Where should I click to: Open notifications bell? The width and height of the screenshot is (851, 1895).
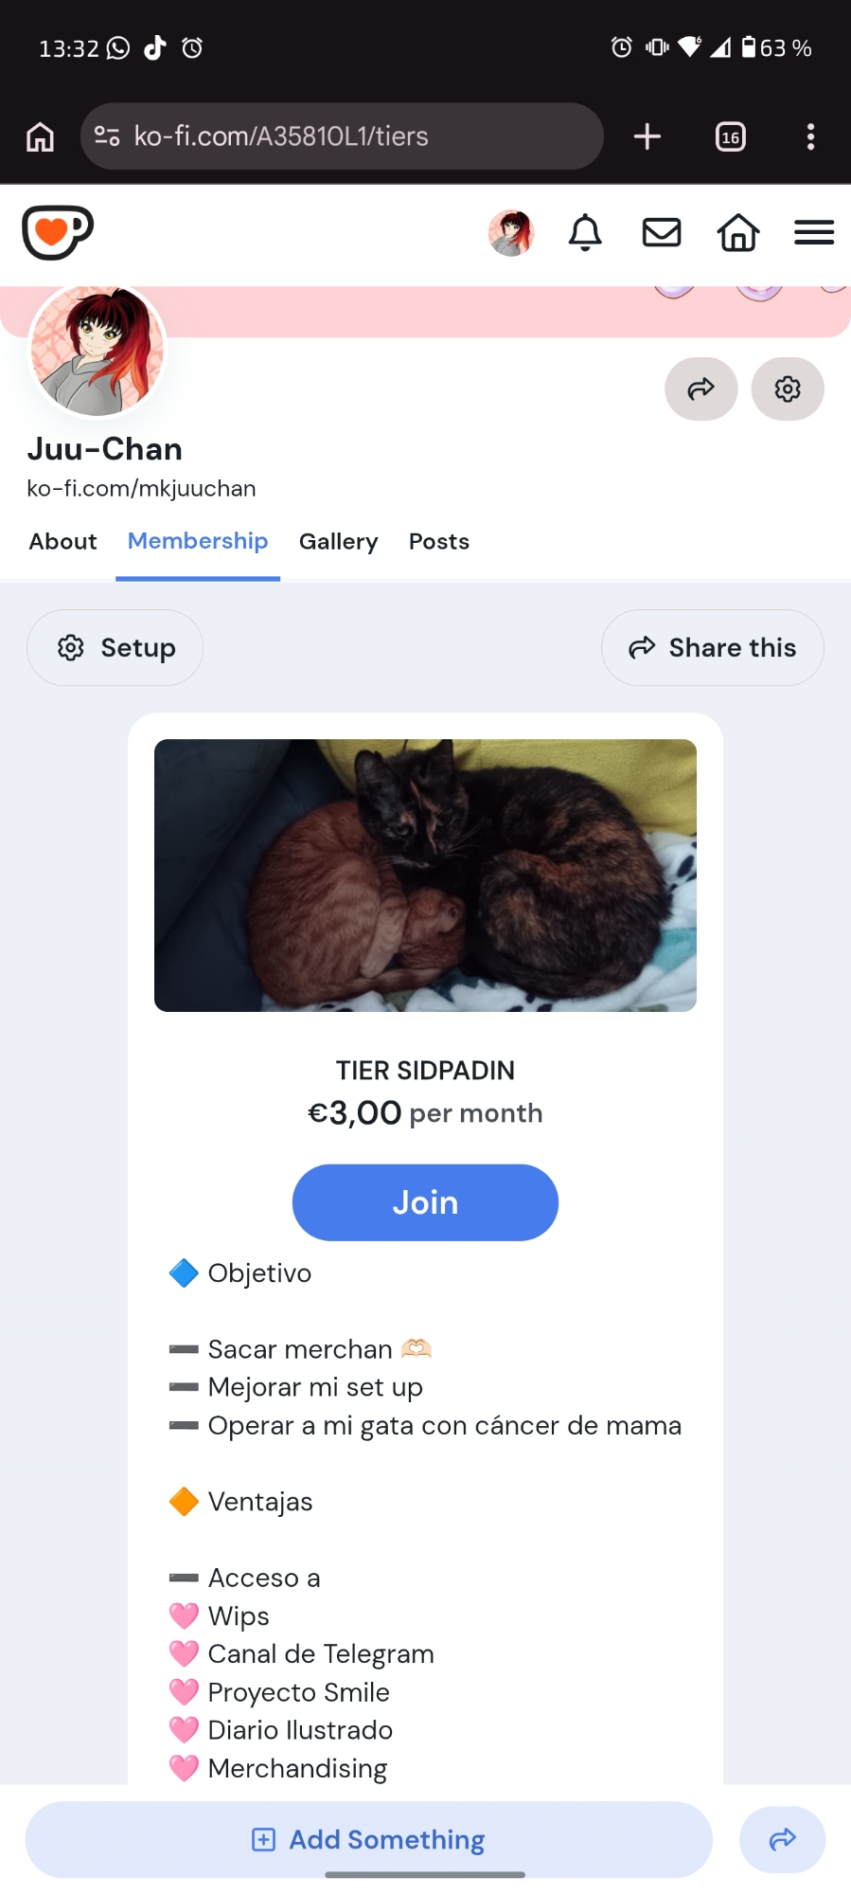pos(585,232)
